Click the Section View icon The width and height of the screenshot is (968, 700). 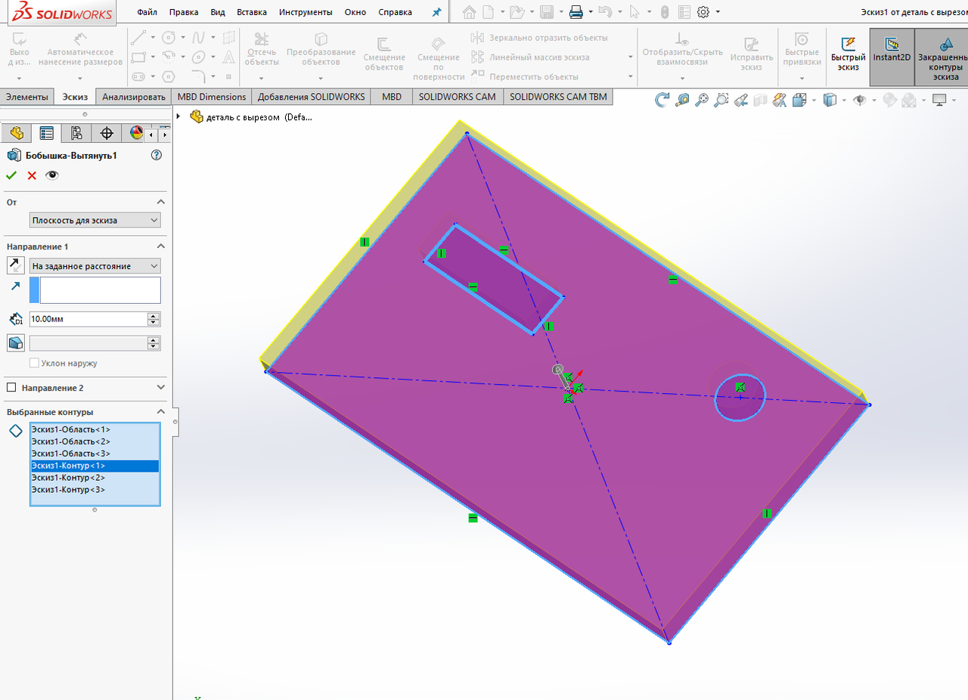(760, 99)
